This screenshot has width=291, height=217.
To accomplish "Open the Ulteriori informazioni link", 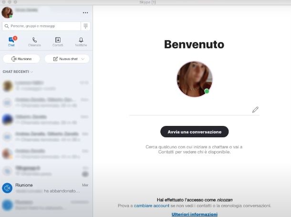I will (x=194, y=214).
